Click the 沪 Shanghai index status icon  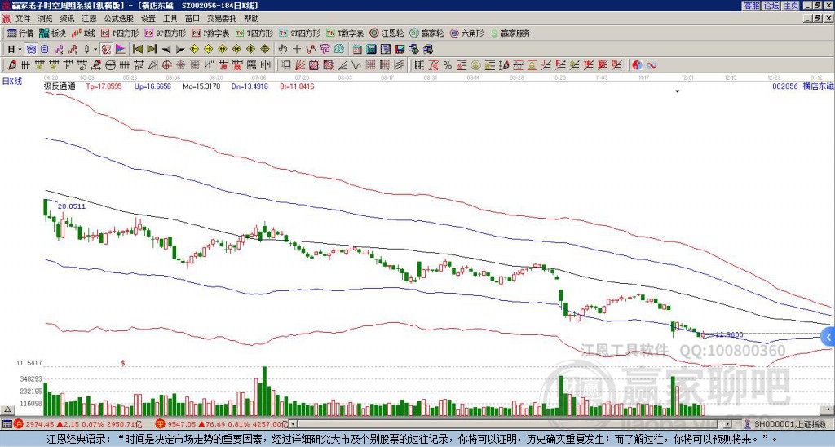[18, 424]
